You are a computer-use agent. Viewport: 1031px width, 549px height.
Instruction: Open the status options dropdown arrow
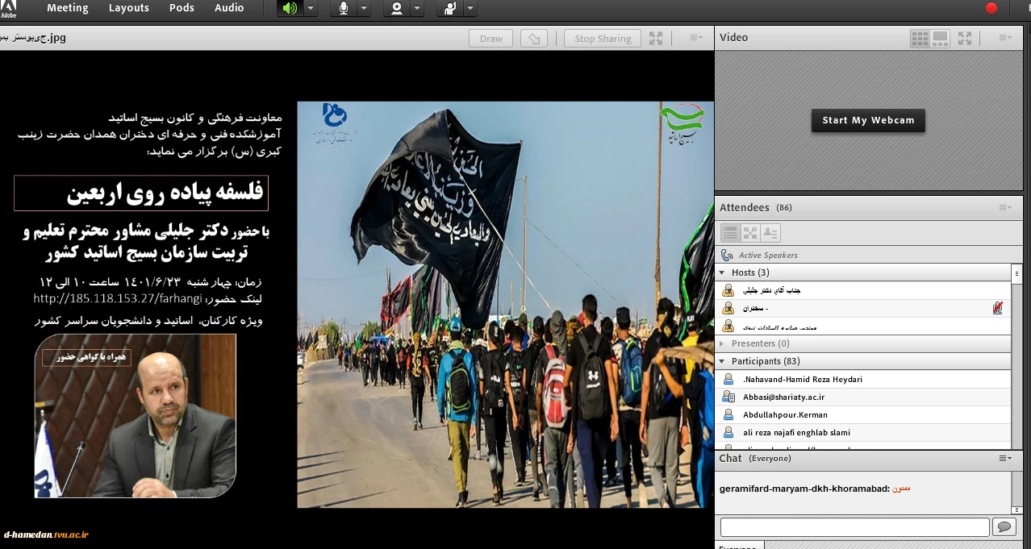tap(470, 8)
